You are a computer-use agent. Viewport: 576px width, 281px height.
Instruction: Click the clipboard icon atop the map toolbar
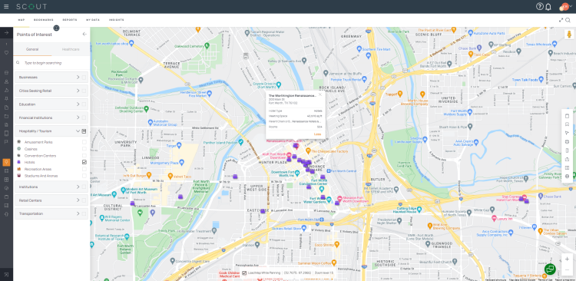point(567,116)
